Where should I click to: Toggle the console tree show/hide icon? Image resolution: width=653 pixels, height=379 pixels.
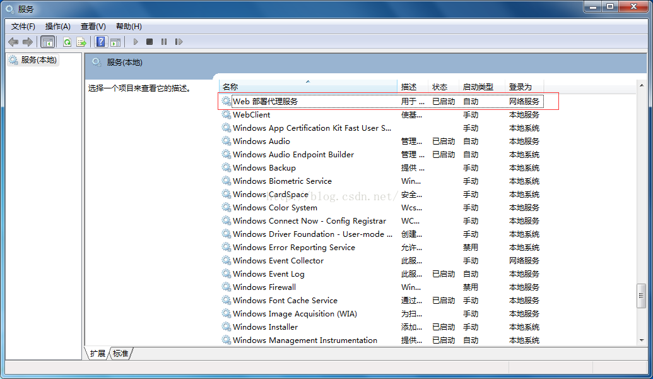click(47, 42)
